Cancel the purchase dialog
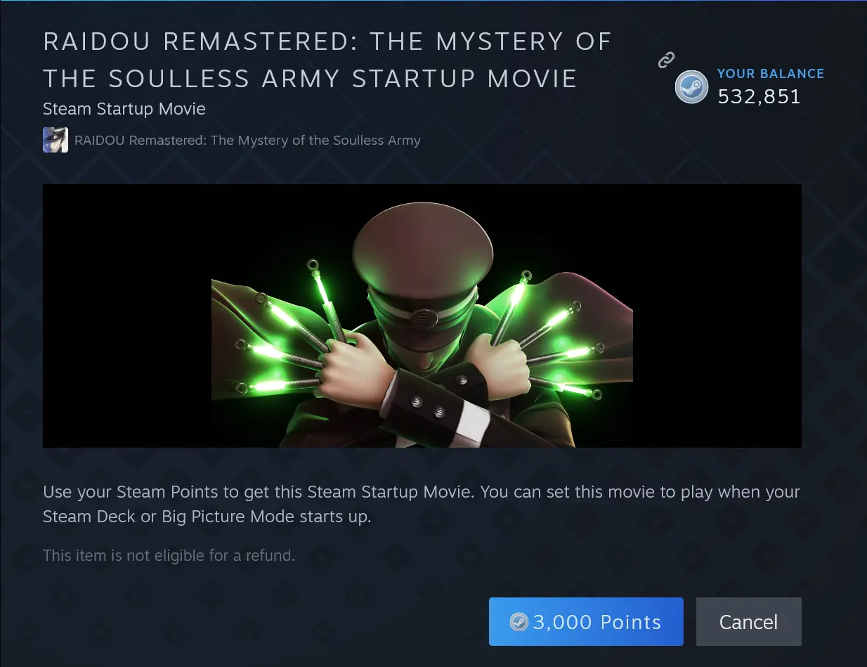Image resolution: width=867 pixels, height=667 pixels. coord(748,621)
